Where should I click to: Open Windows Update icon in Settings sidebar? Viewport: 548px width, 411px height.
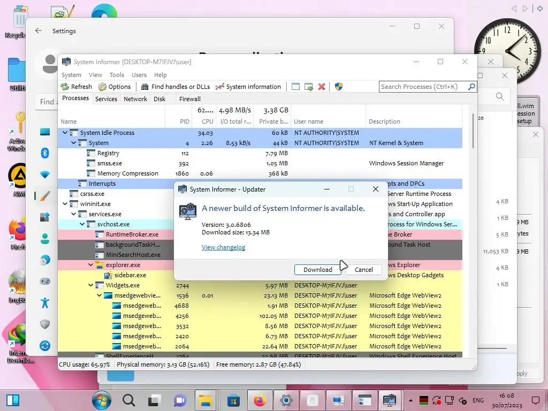(x=45, y=346)
